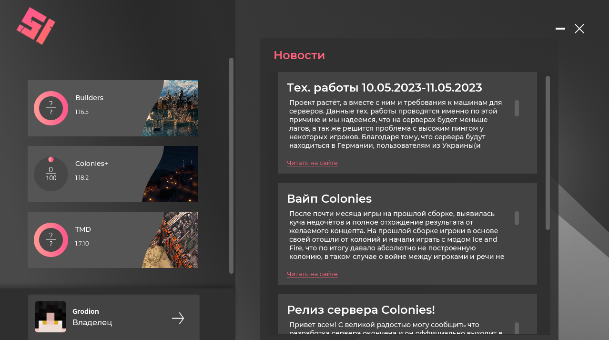Minimize the launcher window
The image size is (609, 340).
[x=560, y=29]
